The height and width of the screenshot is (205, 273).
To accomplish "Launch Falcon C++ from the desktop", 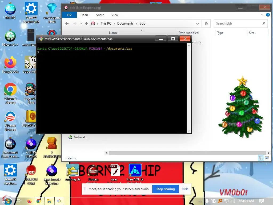I will (10, 38).
